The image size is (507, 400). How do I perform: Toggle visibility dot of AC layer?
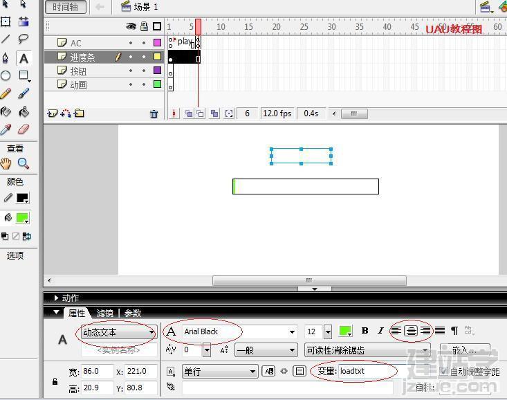point(131,43)
